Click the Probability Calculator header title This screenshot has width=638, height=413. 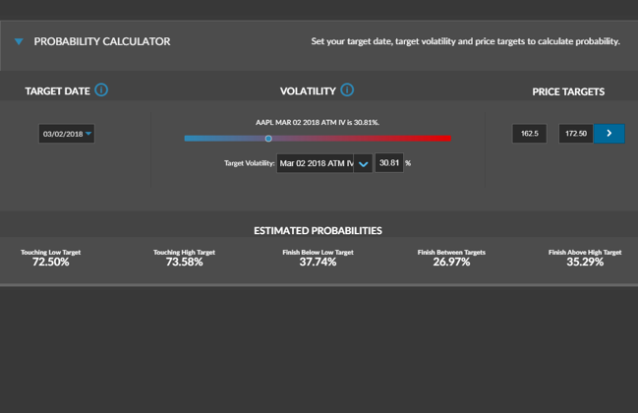pyautogui.click(x=102, y=42)
